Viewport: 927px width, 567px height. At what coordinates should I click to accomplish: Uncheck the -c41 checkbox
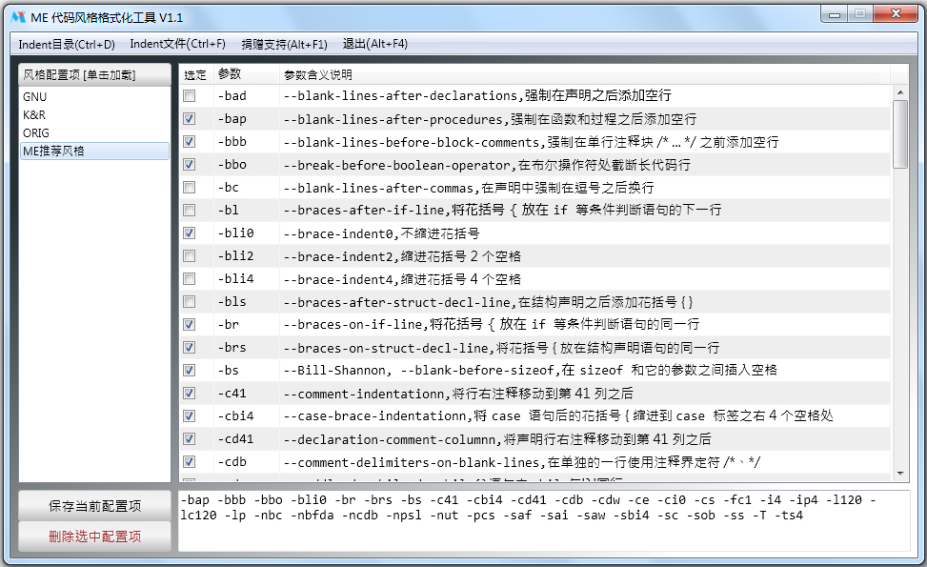pyautogui.click(x=190, y=394)
